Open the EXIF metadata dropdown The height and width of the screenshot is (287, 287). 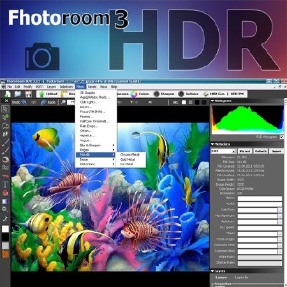223,151
